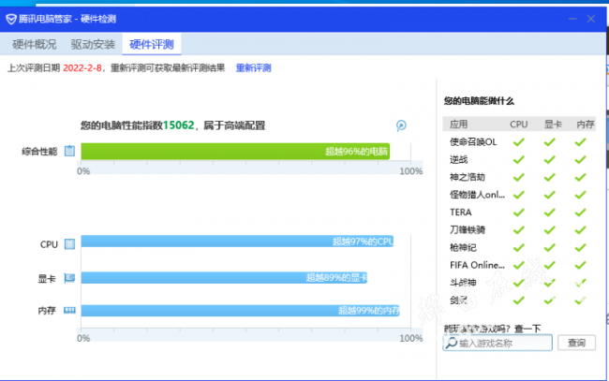
Task: Click the 内存 memory module icon
Action: (x=69, y=310)
